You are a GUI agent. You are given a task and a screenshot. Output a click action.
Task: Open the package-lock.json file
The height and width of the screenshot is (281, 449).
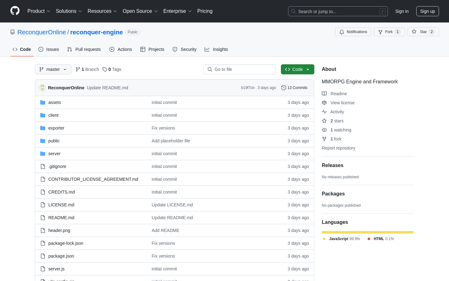[66, 243]
